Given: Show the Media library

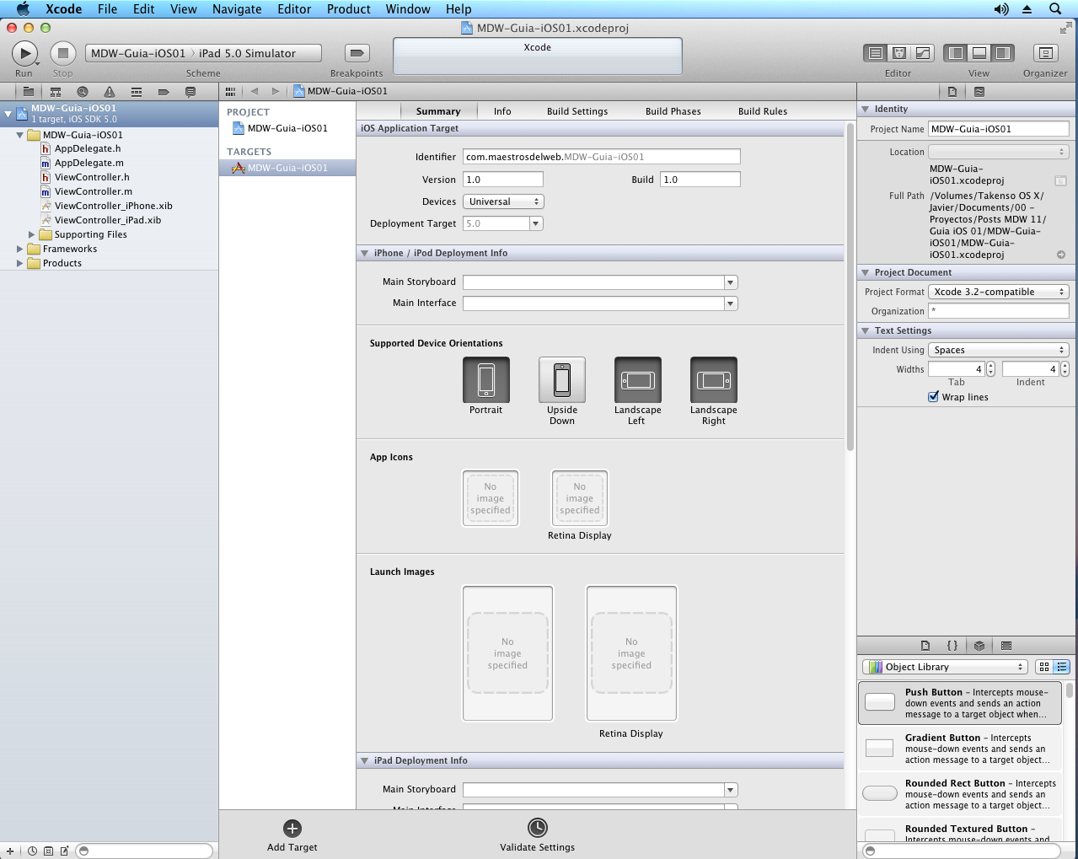Looking at the screenshot, I should (1006, 646).
